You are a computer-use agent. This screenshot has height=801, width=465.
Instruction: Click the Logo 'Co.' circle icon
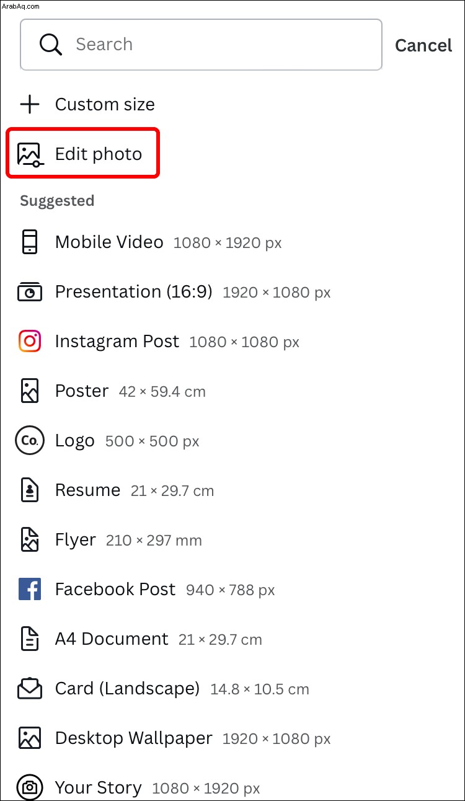(29, 441)
